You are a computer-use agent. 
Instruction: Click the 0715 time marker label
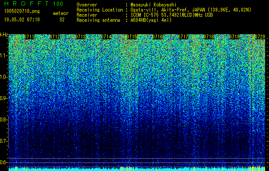click(132, 37)
